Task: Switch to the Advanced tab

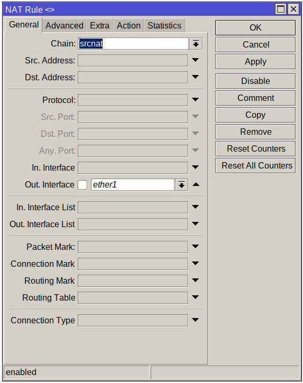Action: click(65, 26)
